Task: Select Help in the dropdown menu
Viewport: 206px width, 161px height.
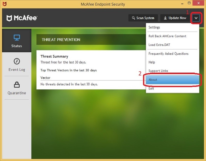Action: click(173, 62)
